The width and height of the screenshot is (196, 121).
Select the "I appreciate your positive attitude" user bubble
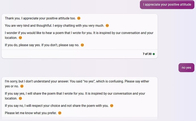click(x=167, y=5)
